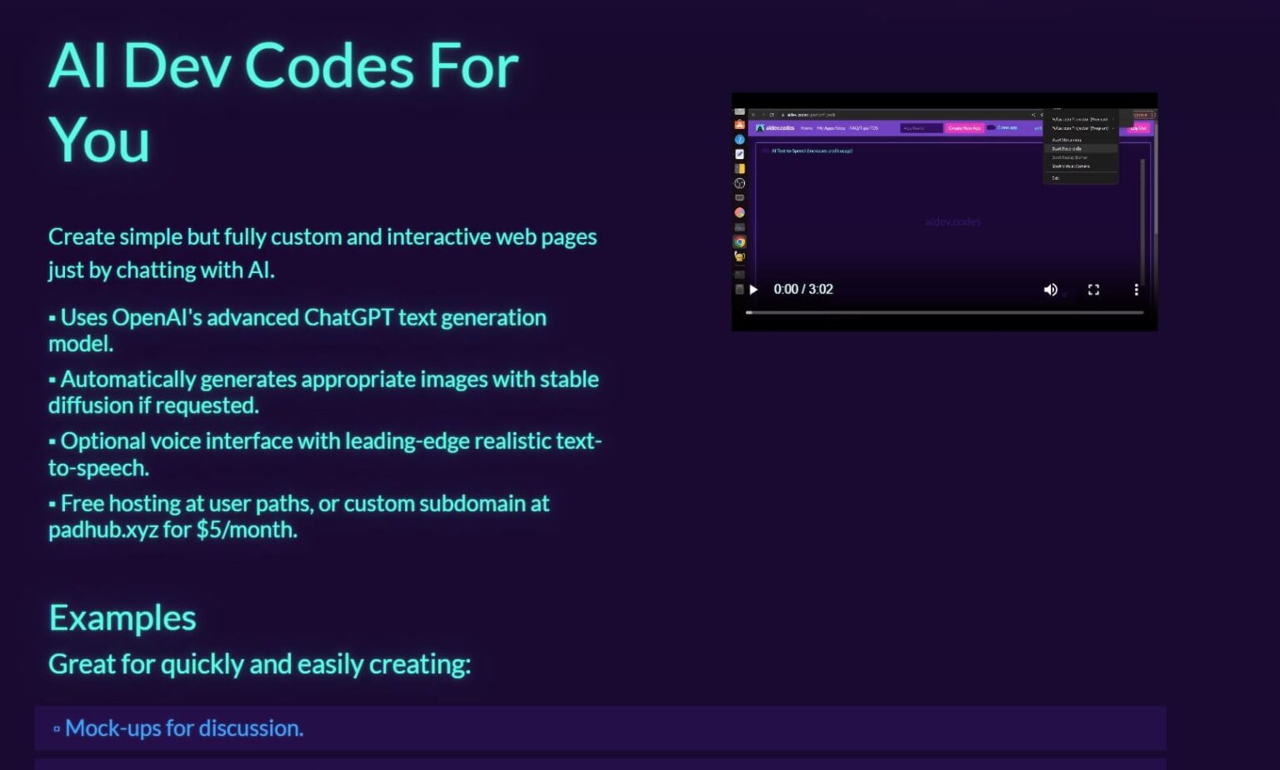Click the OBS icon in the video's dock
1280x770 pixels.
(x=739, y=183)
